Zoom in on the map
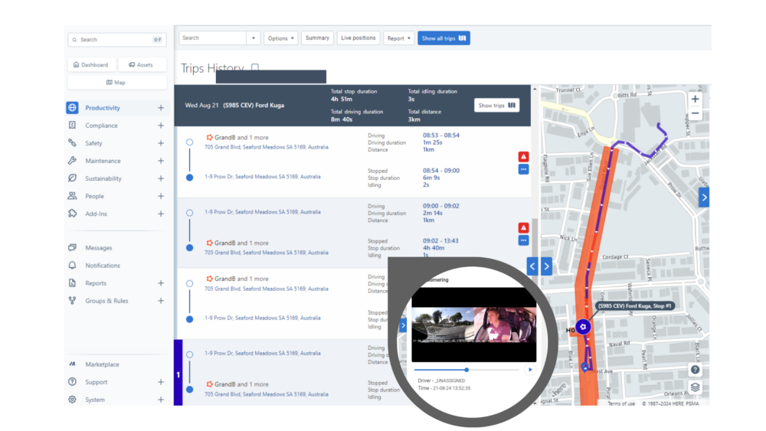766x431 pixels. point(695,99)
